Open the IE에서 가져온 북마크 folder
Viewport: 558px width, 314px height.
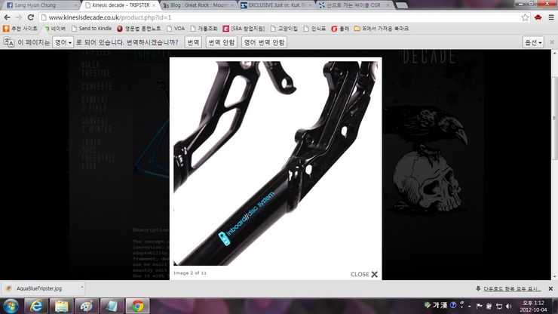coord(381,29)
